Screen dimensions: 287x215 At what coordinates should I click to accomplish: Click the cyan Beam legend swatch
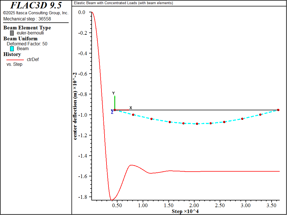(x=12, y=49)
